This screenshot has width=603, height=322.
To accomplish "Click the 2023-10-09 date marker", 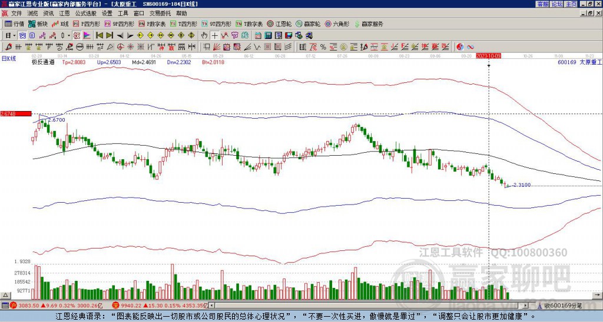I will click(x=488, y=56).
